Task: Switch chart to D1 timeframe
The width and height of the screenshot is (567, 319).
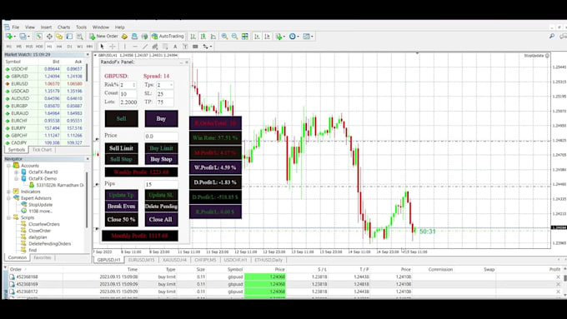Action: [x=69, y=47]
